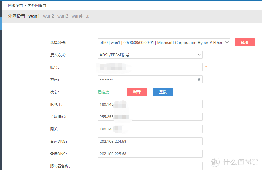Click the 网关 gateway field
262x170 pixels.
[150, 129]
